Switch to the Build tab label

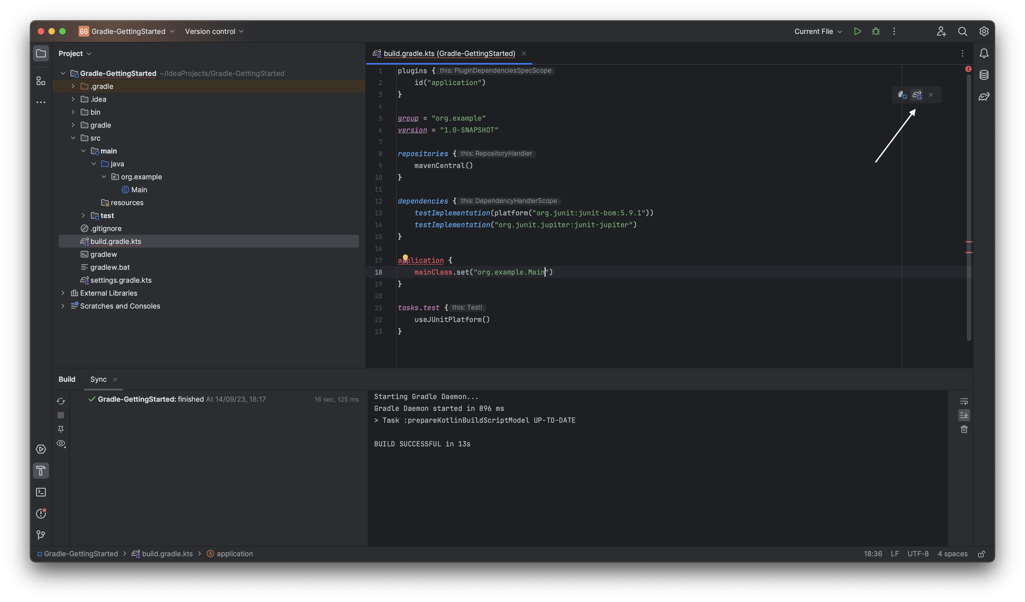click(67, 379)
